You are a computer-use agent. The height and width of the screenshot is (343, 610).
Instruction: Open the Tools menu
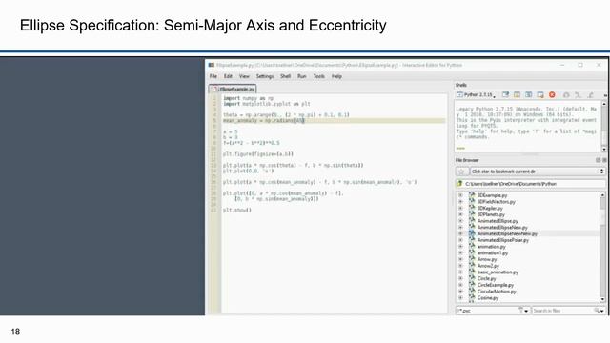(x=319, y=76)
